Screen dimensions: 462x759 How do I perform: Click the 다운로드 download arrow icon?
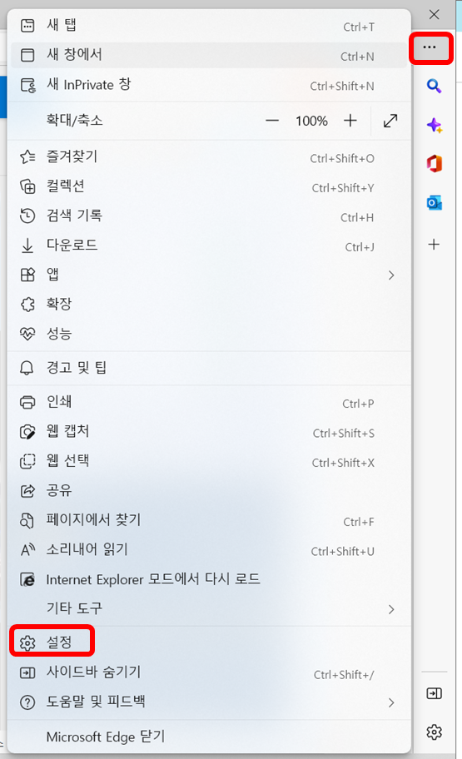(x=27, y=246)
